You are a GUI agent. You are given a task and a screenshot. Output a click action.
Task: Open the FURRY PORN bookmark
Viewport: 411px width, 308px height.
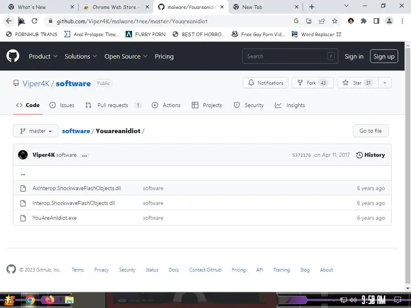pyautogui.click(x=146, y=34)
